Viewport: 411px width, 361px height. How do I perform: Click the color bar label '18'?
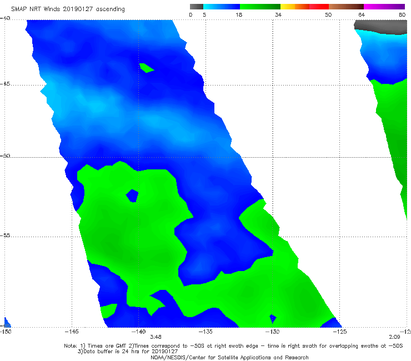[239, 14]
